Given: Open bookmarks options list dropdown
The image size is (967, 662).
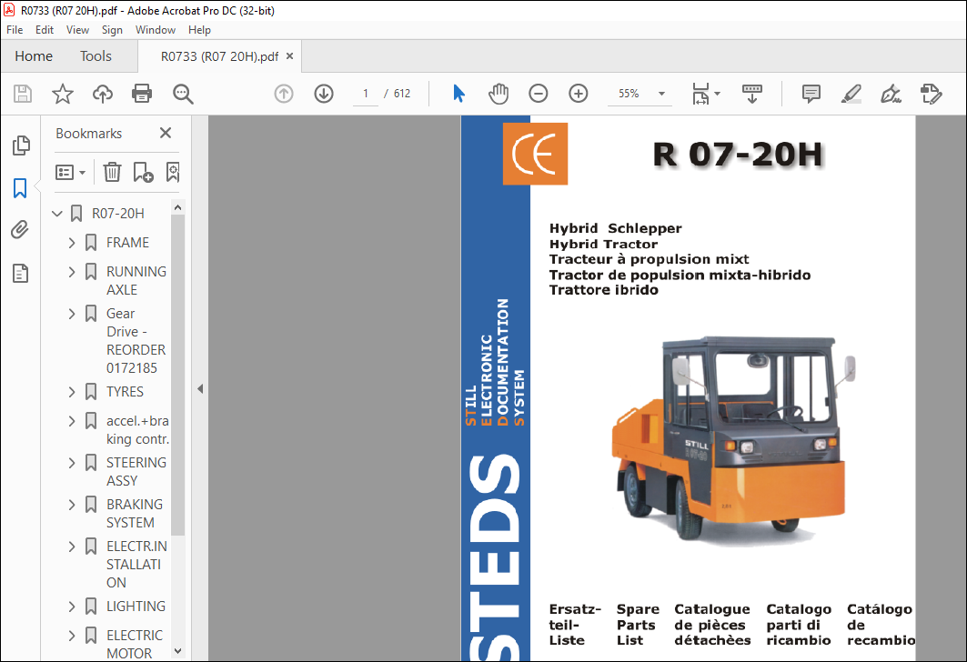Looking at the screenshot, I should 70,172.
